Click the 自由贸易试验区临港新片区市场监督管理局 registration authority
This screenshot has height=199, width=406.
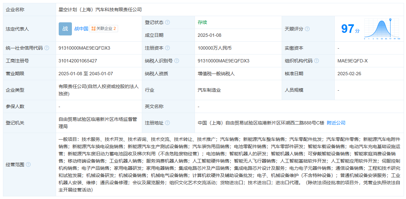[98, 123]
